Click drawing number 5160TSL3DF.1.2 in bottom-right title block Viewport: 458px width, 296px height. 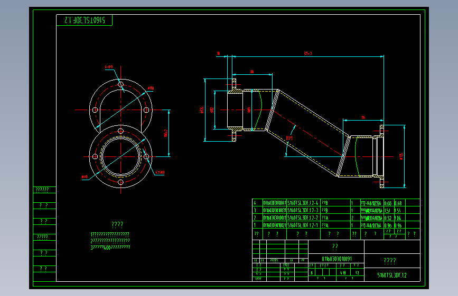tap(391, 275)
